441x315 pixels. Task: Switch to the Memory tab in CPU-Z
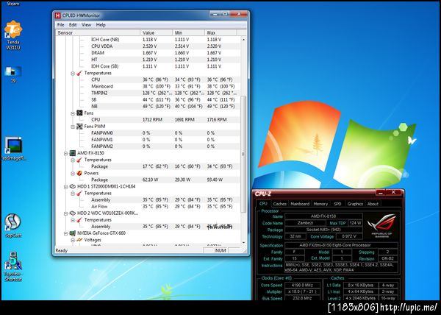[320, 204]
